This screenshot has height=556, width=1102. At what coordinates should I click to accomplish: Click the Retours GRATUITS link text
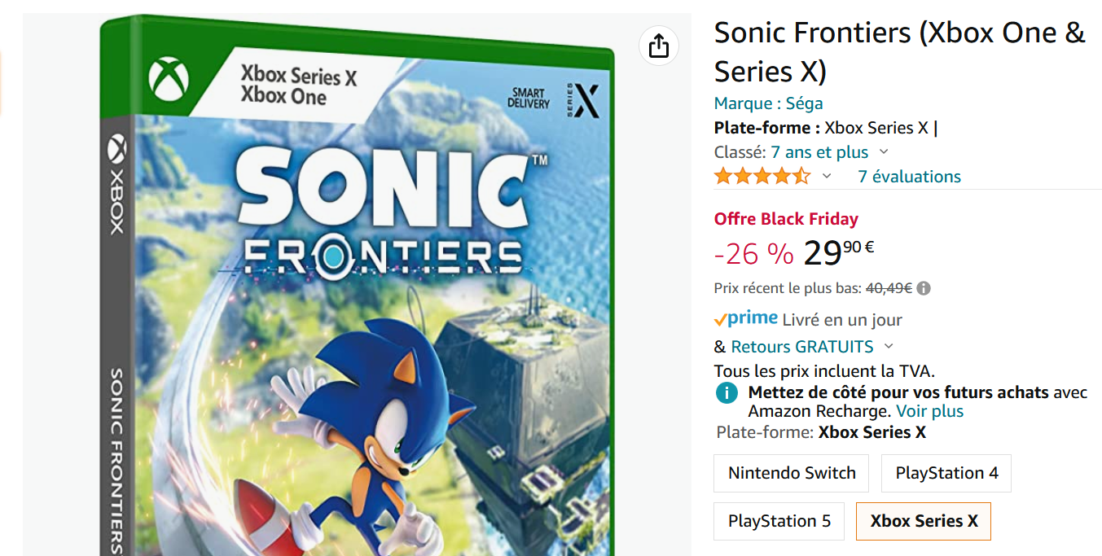(x=802, y=347)
